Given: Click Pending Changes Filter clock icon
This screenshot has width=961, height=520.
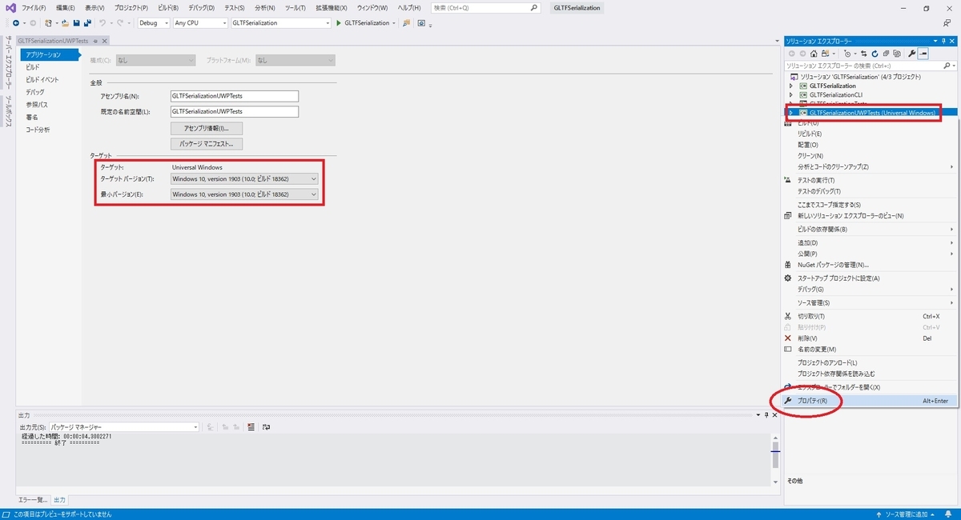Looking at the screenshot, I should tap(847, 54).
